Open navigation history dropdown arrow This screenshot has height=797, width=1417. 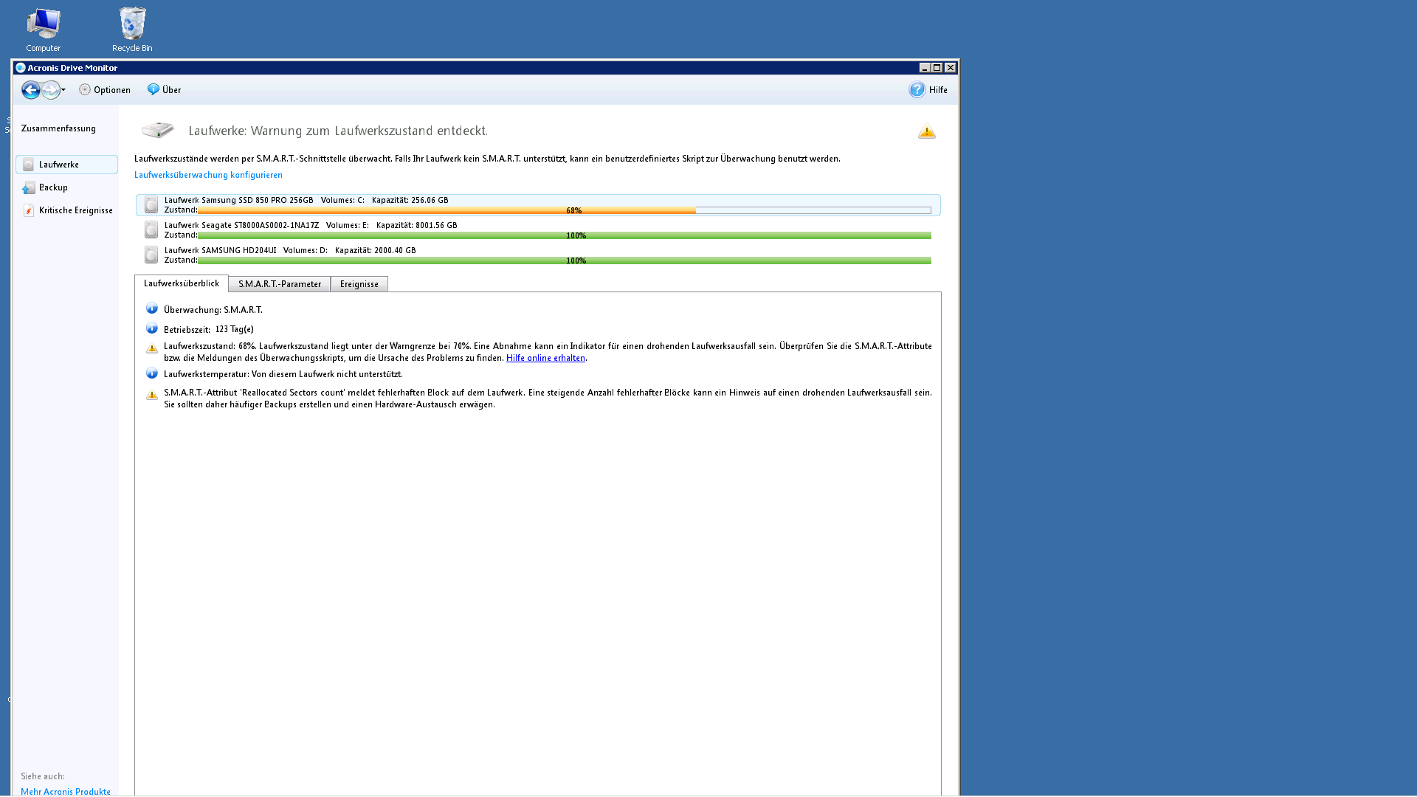click(x=63, y=90)
